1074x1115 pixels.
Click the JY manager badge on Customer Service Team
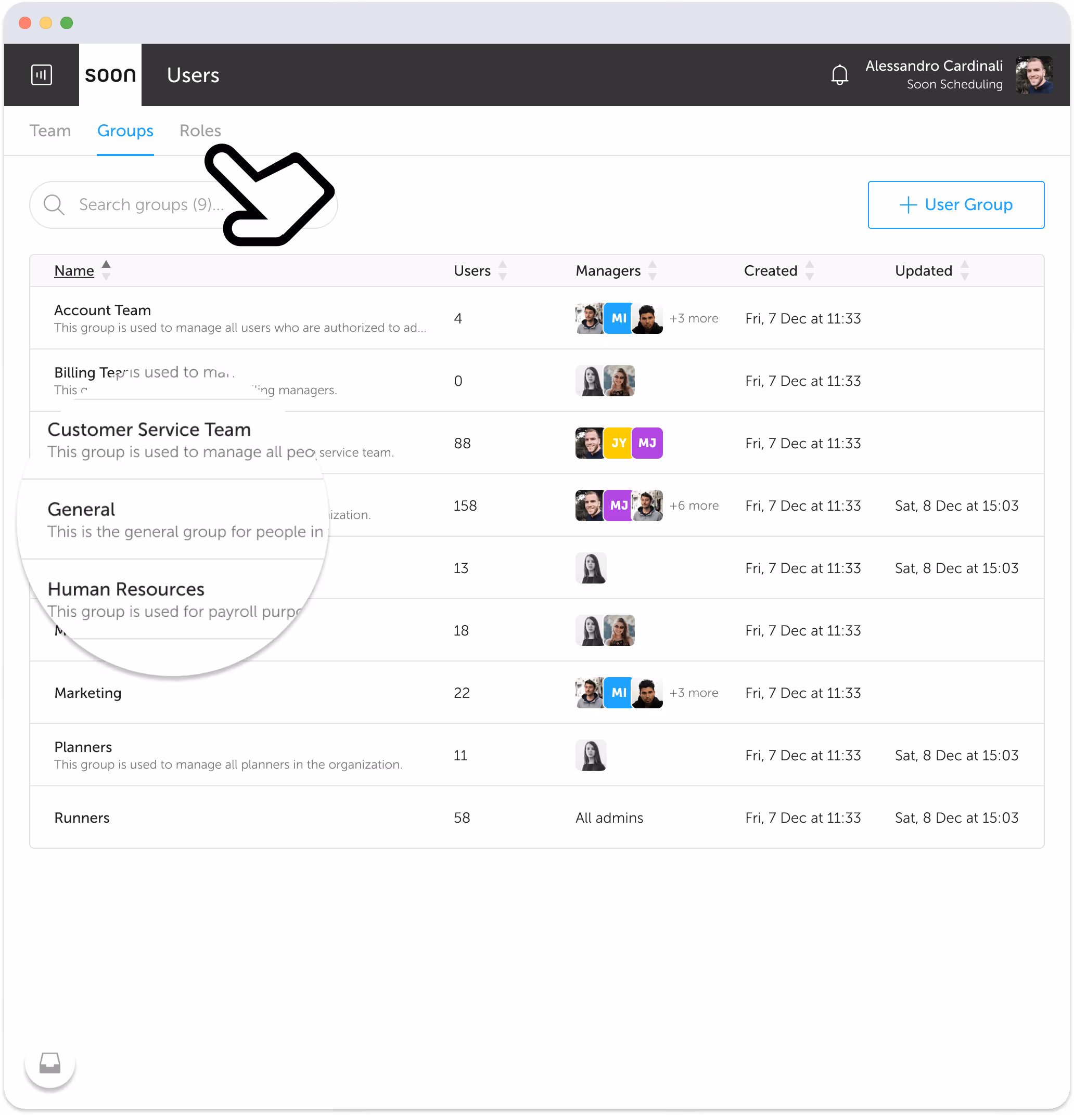(618, 443)
